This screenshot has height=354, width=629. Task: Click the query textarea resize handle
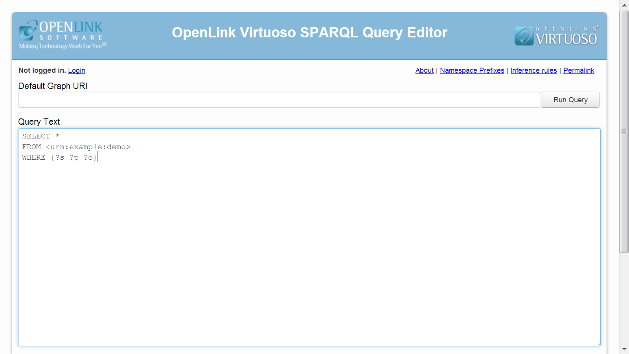click(598, 344)
